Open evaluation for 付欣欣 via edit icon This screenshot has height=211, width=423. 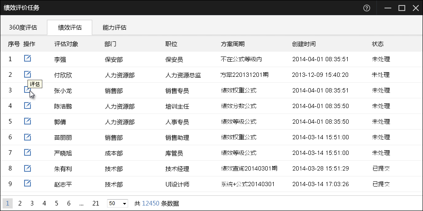coord(27,75)
